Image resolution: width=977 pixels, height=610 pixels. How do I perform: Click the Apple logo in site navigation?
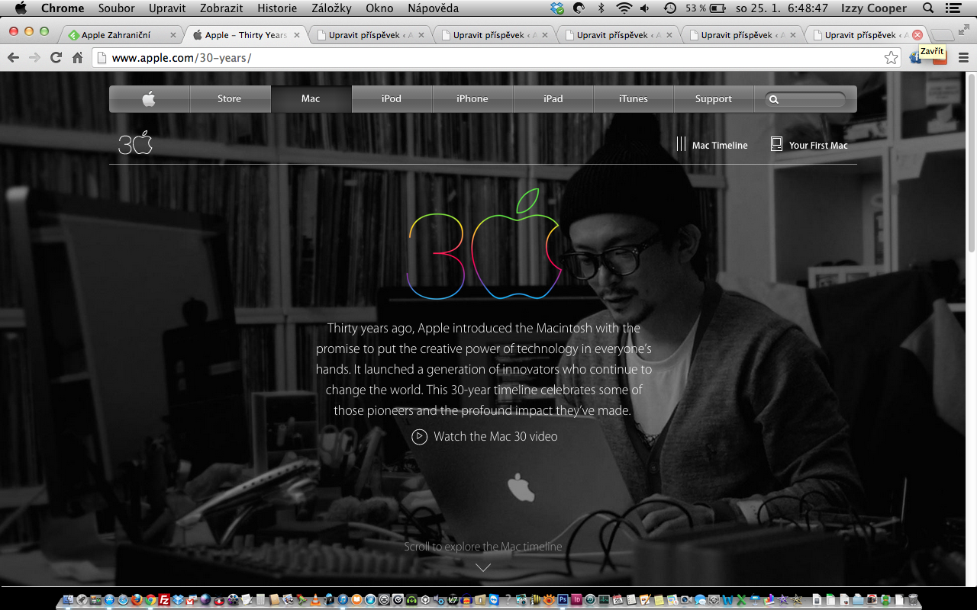click(149, 99)
